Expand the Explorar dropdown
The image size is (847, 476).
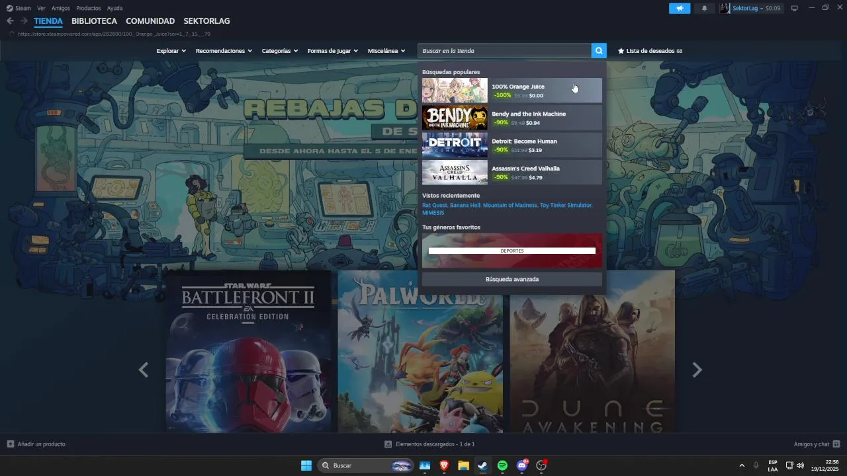coord(171,51)
